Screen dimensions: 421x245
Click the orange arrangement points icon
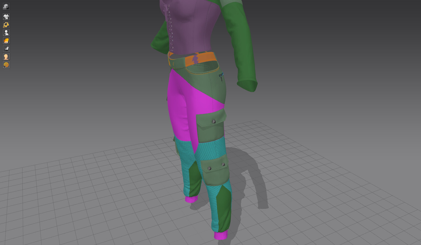click(6, 25)
